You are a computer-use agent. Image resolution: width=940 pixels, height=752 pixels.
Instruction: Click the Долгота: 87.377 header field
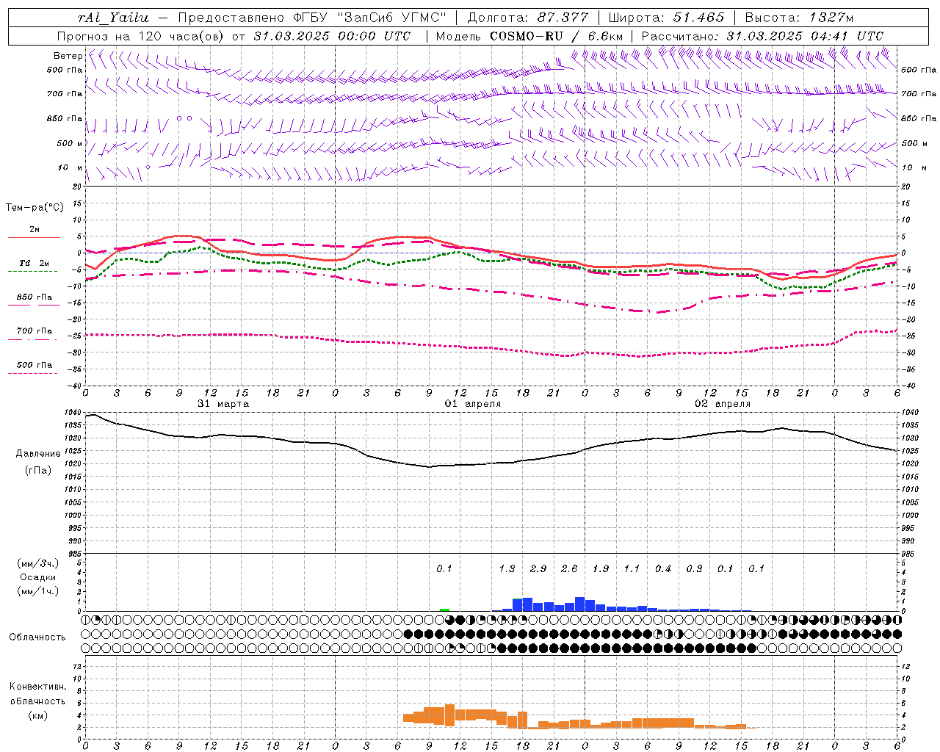[527, 18]
